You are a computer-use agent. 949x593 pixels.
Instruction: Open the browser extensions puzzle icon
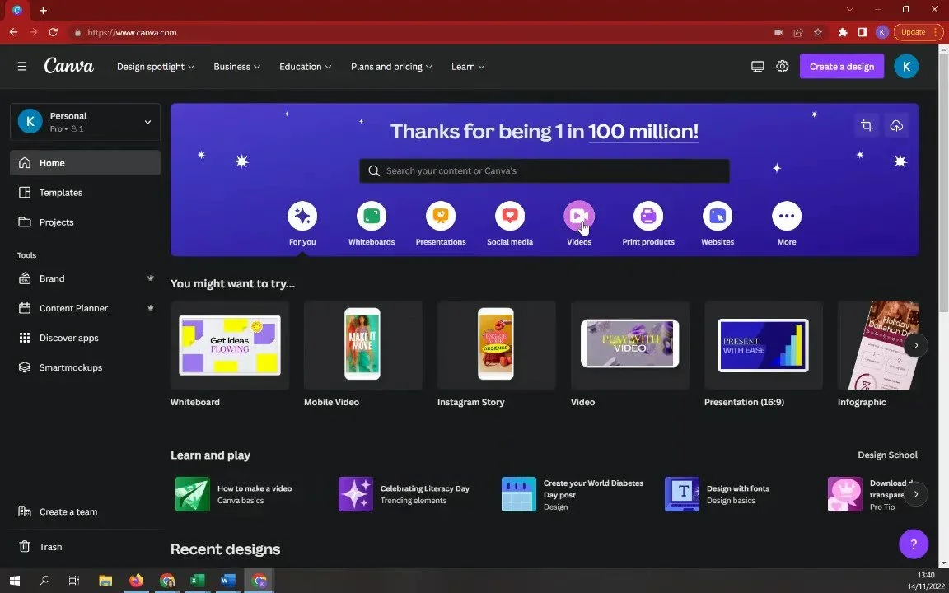coord(843,33)
